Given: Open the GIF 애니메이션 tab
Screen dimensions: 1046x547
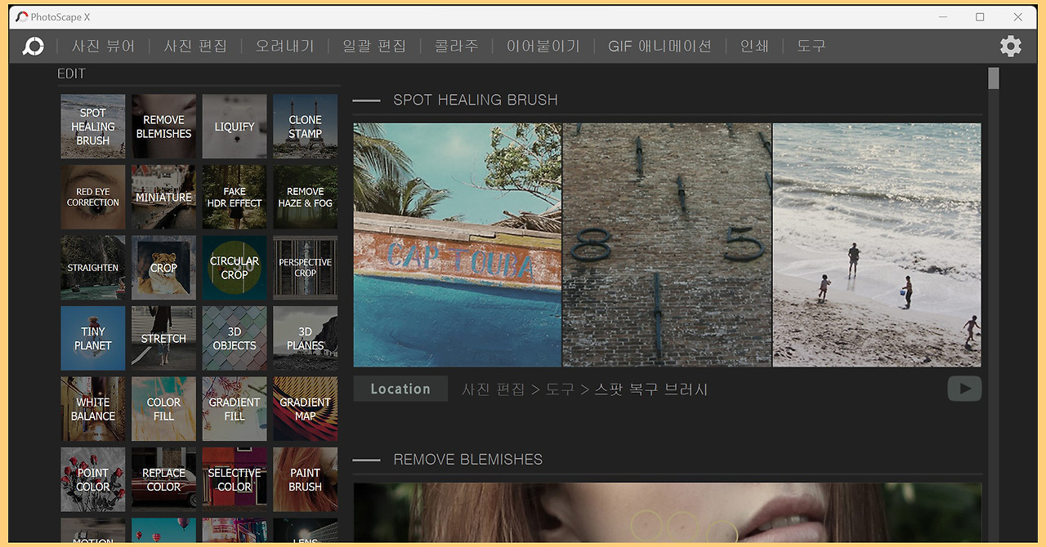Looking at the screenshot, I should point(659,47).
